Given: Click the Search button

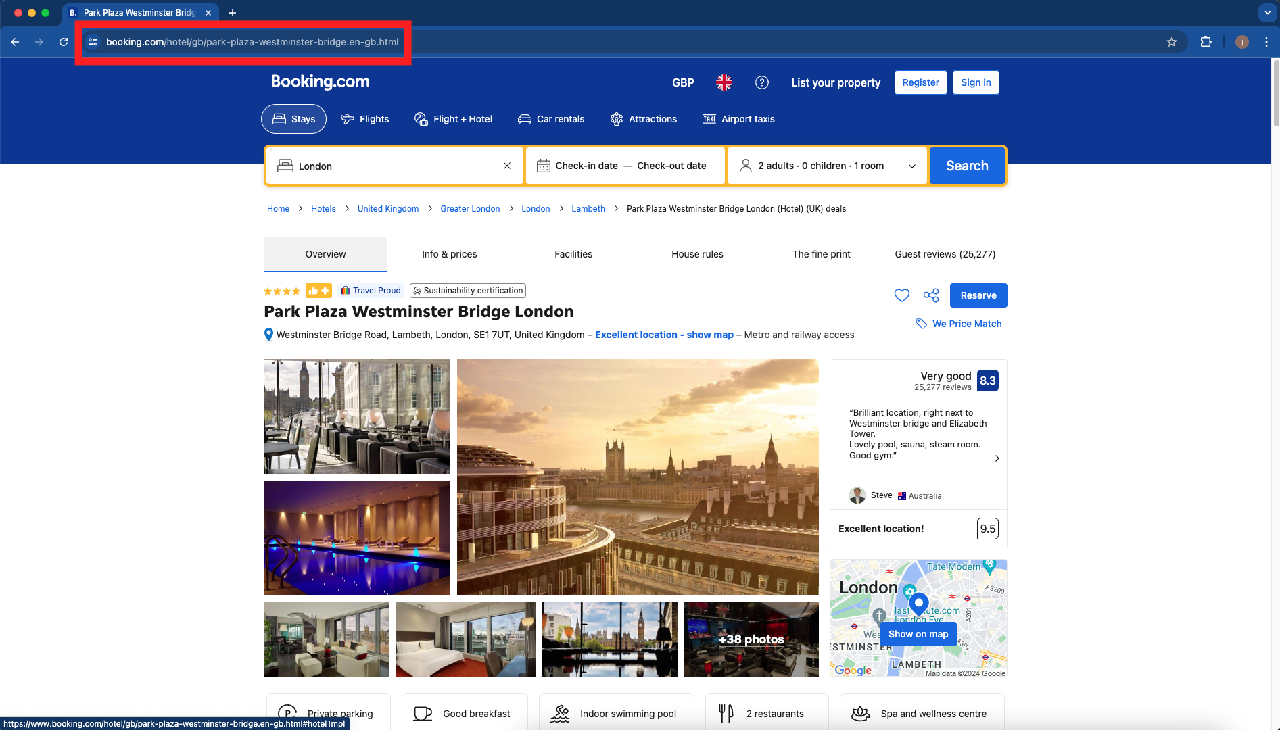Looking at the screenshot, I should pos(967,166).
